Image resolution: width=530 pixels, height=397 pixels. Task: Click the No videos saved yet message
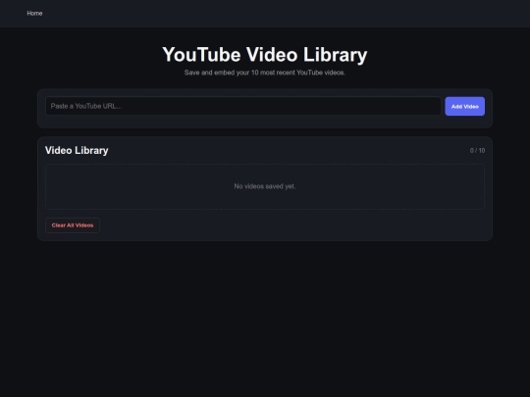(x=265, y=186)
